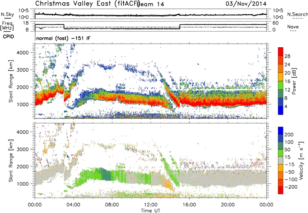This screenshot has width=308, height=213.
Task: Click the '200' tick on the Velocity scale
Action: pos(289,135)
